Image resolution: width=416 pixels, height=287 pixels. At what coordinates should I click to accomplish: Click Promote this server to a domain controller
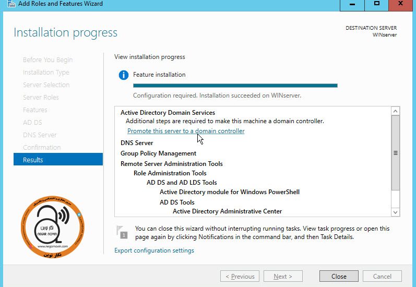click(x=186, y=131)
